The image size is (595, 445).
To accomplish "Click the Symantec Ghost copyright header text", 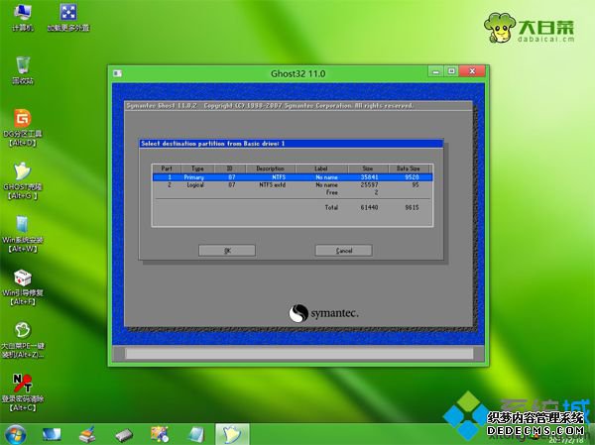I will click(x=270, y=105).
